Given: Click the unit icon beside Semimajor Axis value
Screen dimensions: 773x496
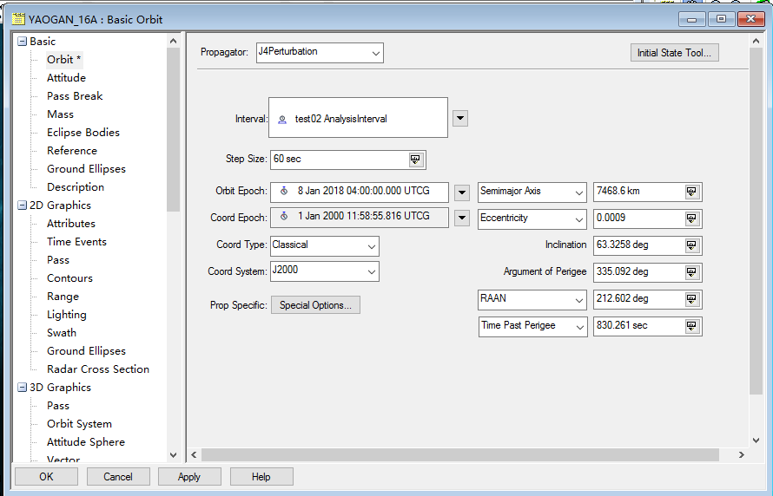Looking at the screenshot, I should click(x=691, y=192).
